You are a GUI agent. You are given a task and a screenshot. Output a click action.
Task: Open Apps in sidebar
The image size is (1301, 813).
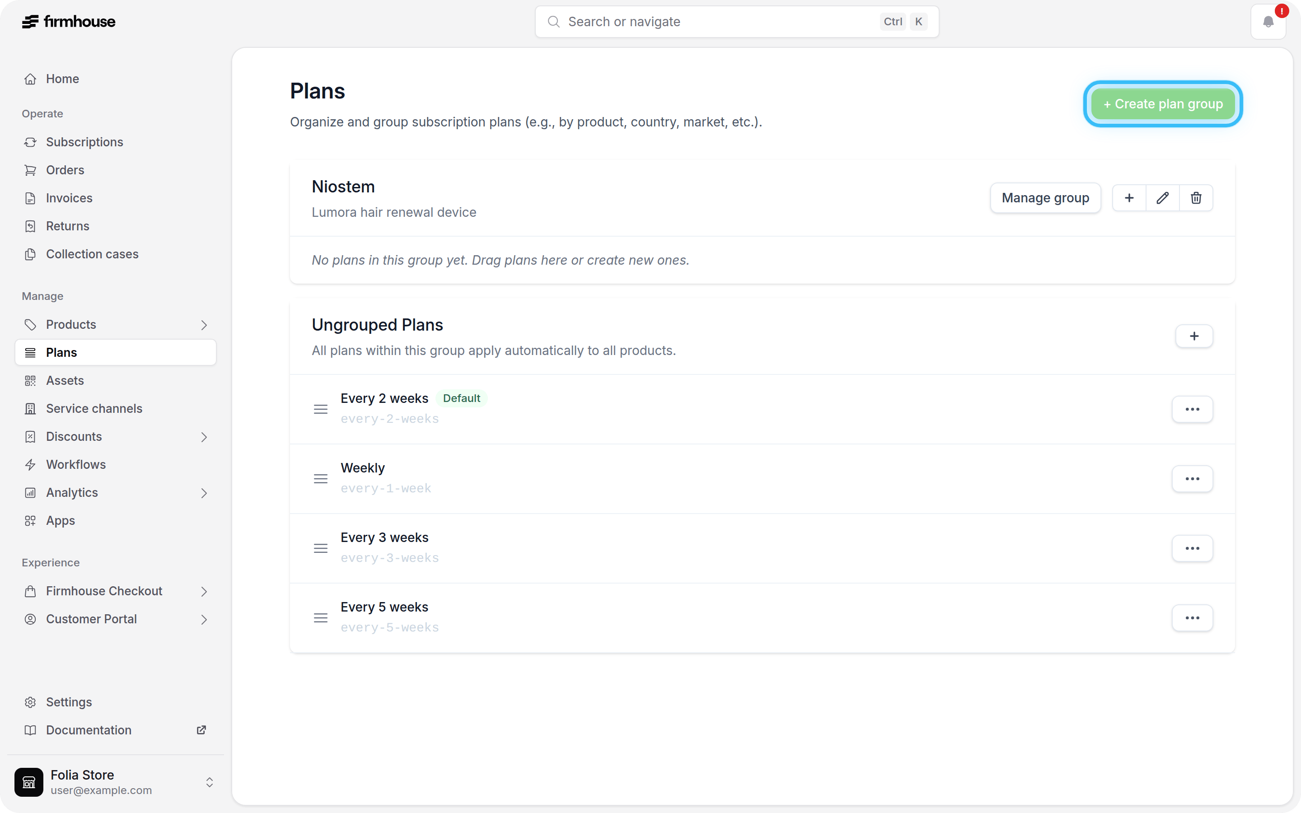point(116,520)
